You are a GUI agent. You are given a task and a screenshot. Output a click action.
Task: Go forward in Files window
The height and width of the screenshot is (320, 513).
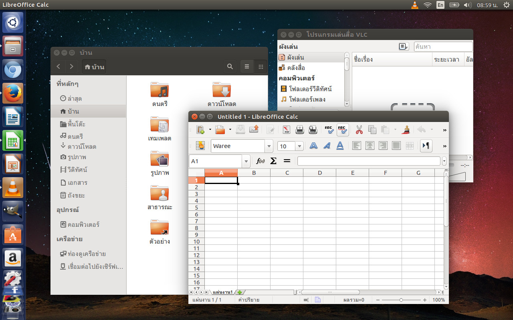pyautogui.click(x=71, y=67)
